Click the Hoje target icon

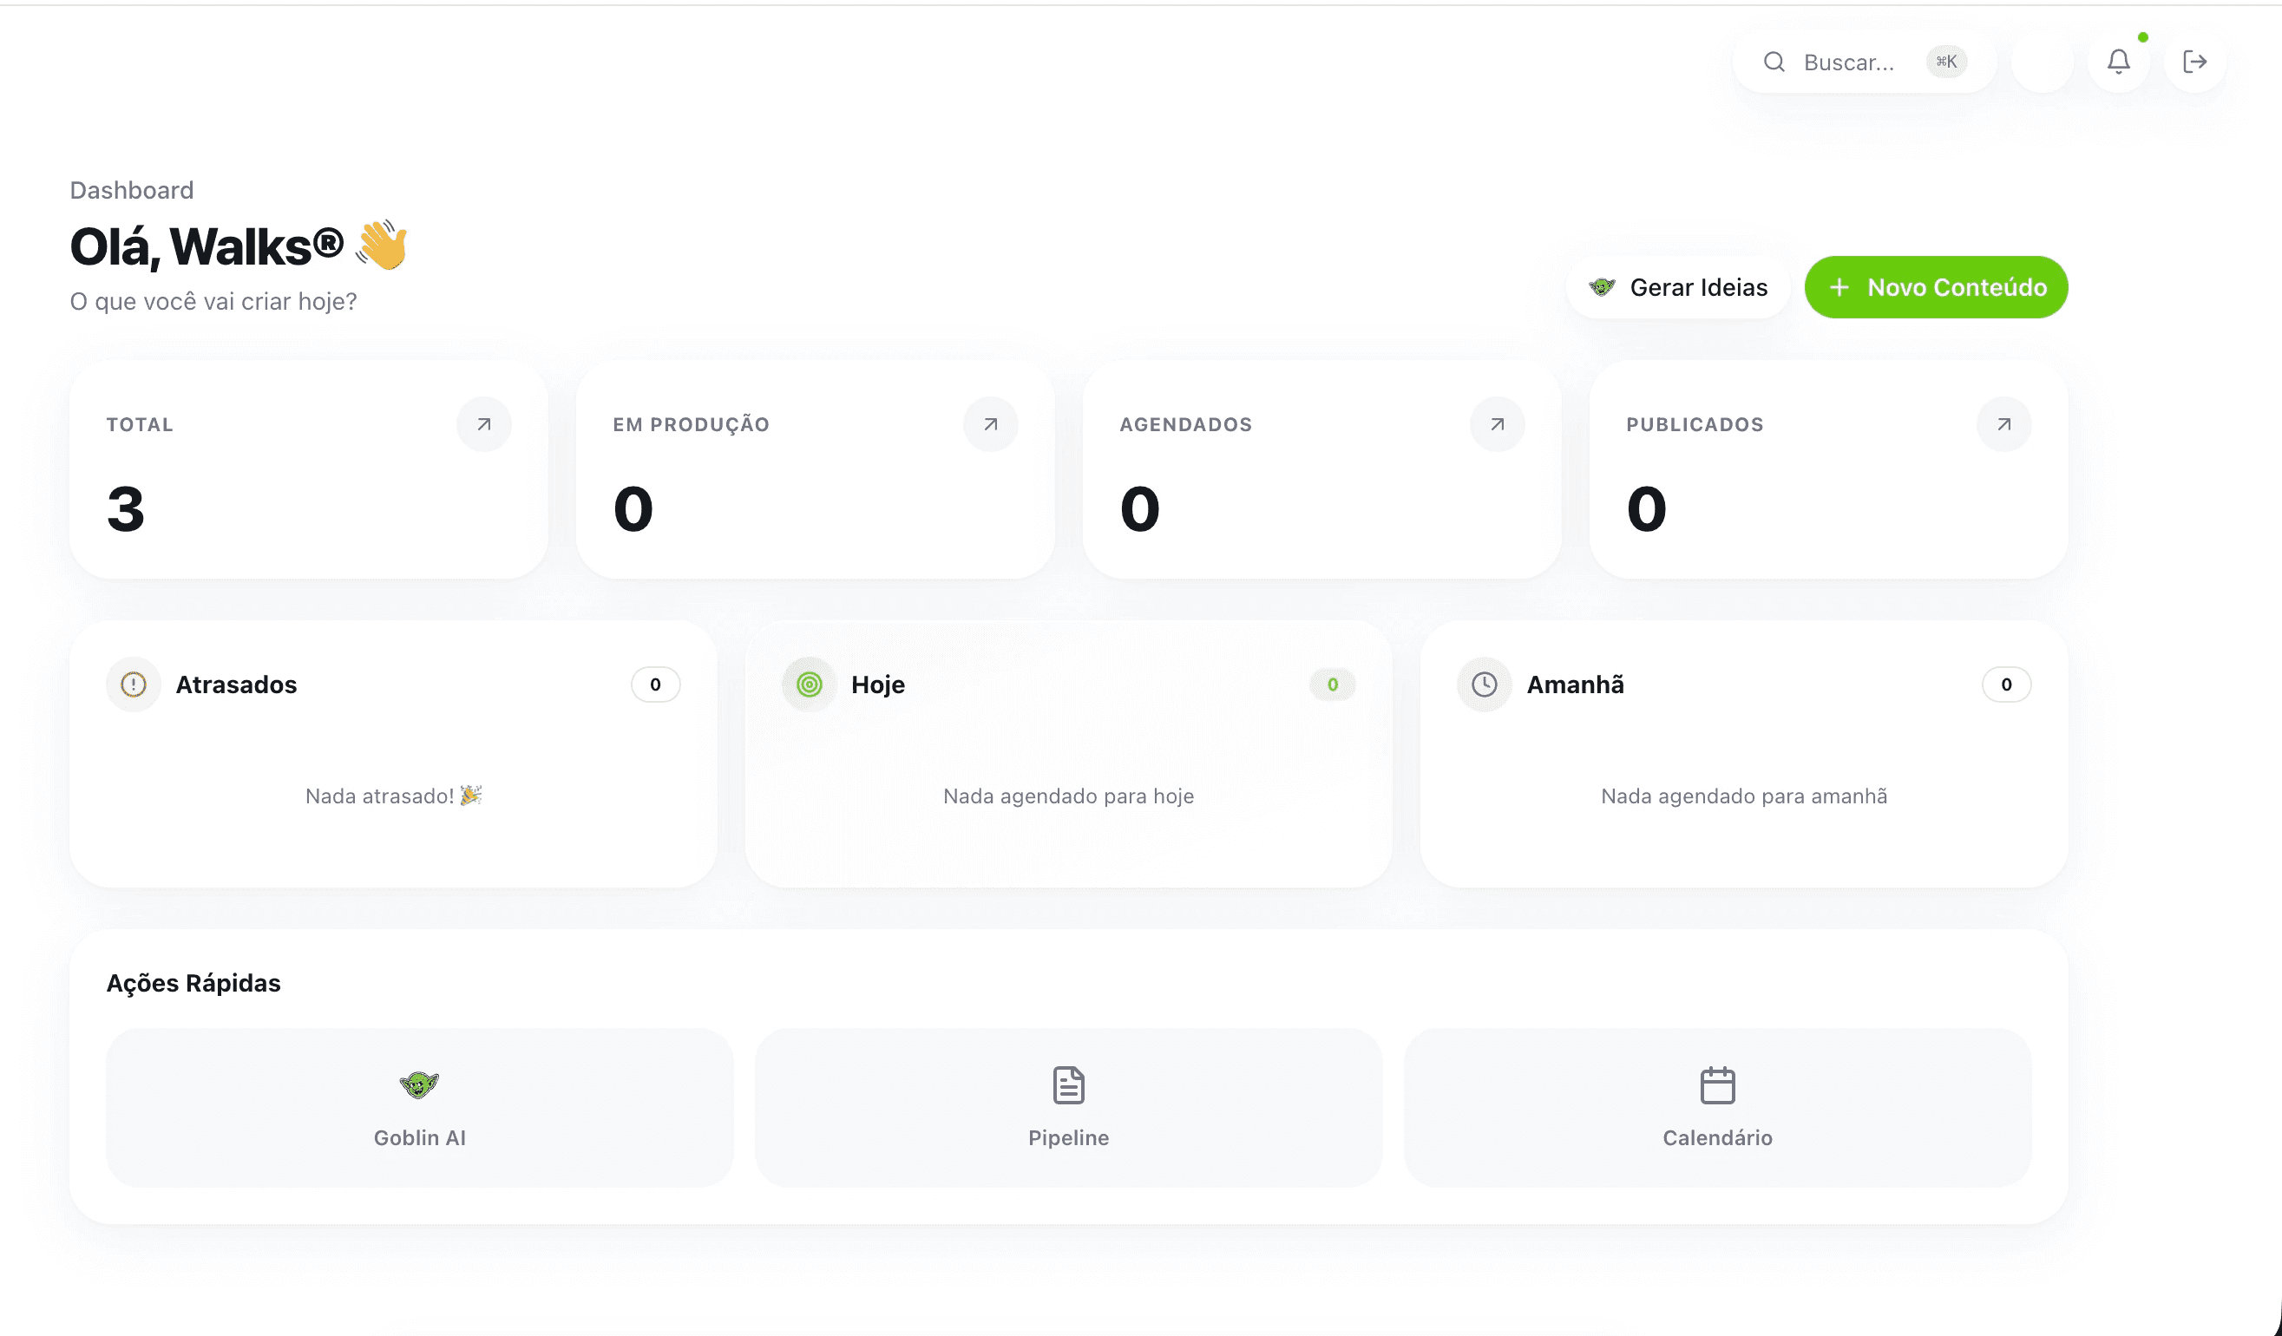point(809,684)
